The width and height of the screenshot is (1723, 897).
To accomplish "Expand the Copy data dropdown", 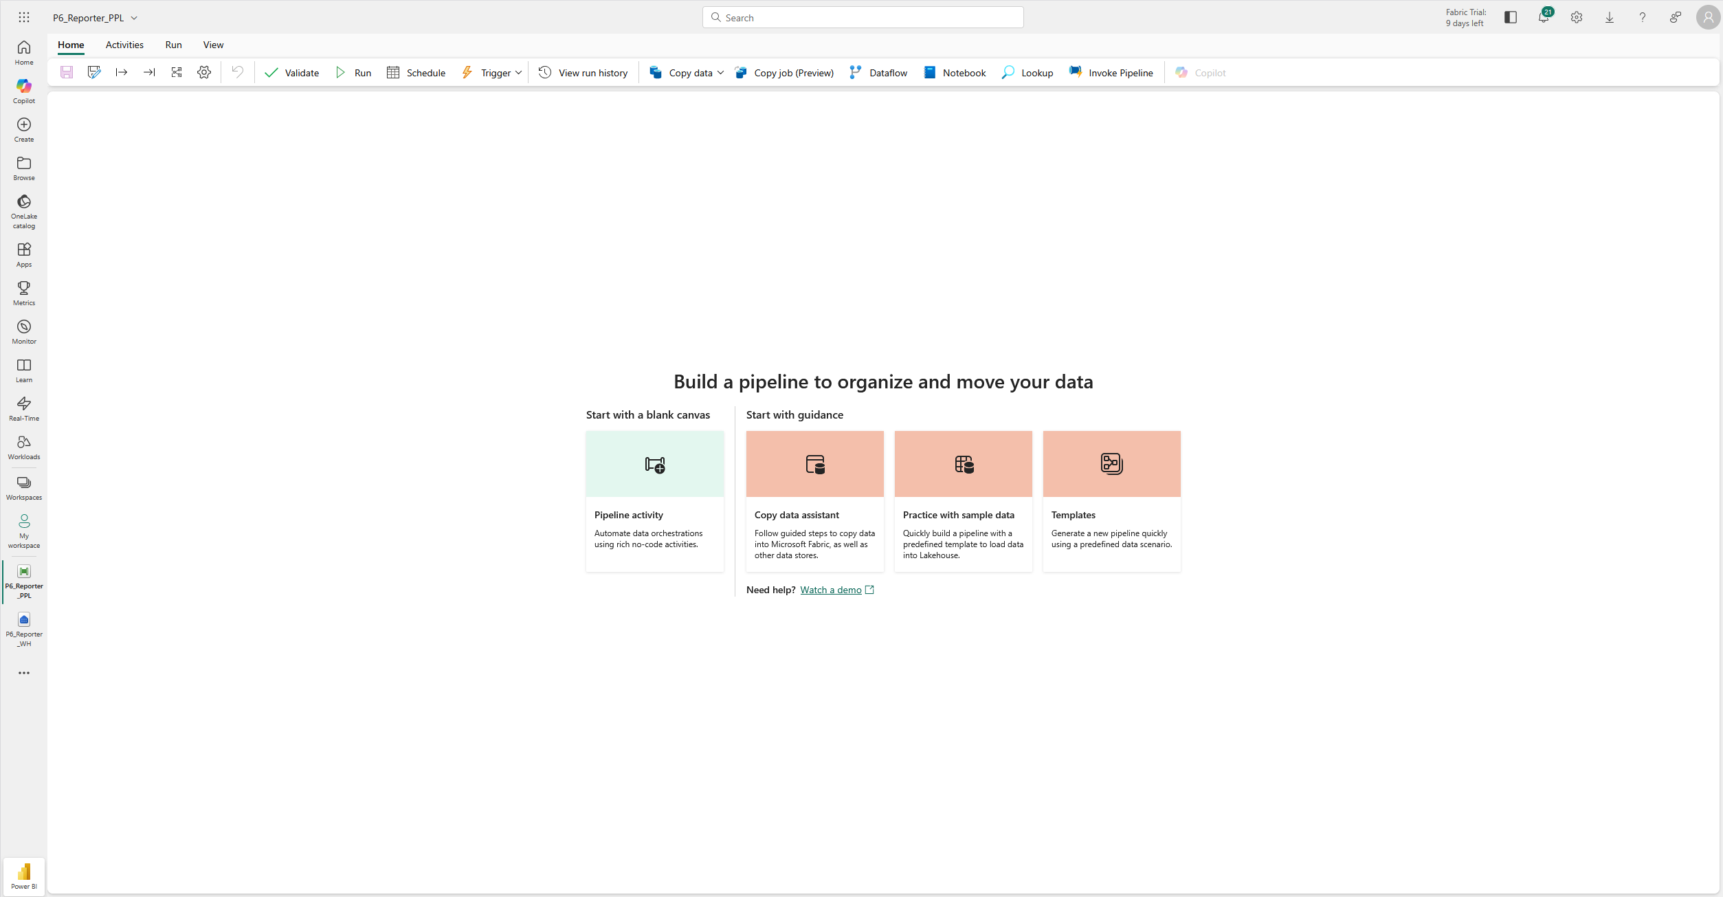I will [720, 72].
